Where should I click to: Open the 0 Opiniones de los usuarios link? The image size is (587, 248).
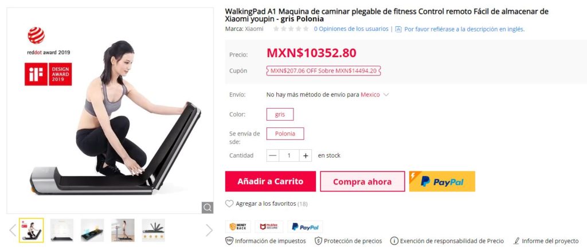pyautogui.click(x=351, y=29)
